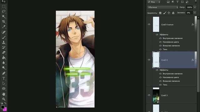
Task: Hide the Слой 4 layer
Action: [149, 60]
